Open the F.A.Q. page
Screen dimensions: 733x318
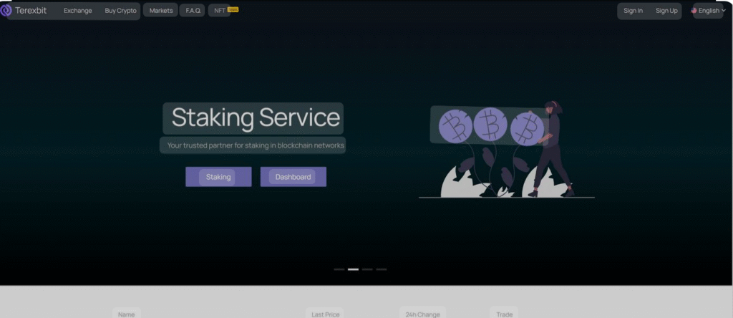[x=193, y=11]
